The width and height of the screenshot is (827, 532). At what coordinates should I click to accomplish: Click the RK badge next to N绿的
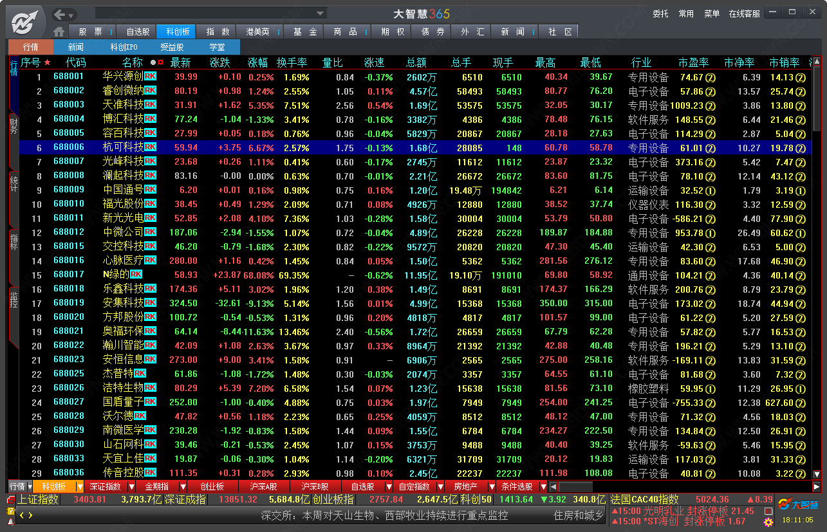tap(136, 275)
